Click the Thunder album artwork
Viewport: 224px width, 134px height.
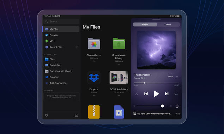pyautogui.click(x=156, y=50)
